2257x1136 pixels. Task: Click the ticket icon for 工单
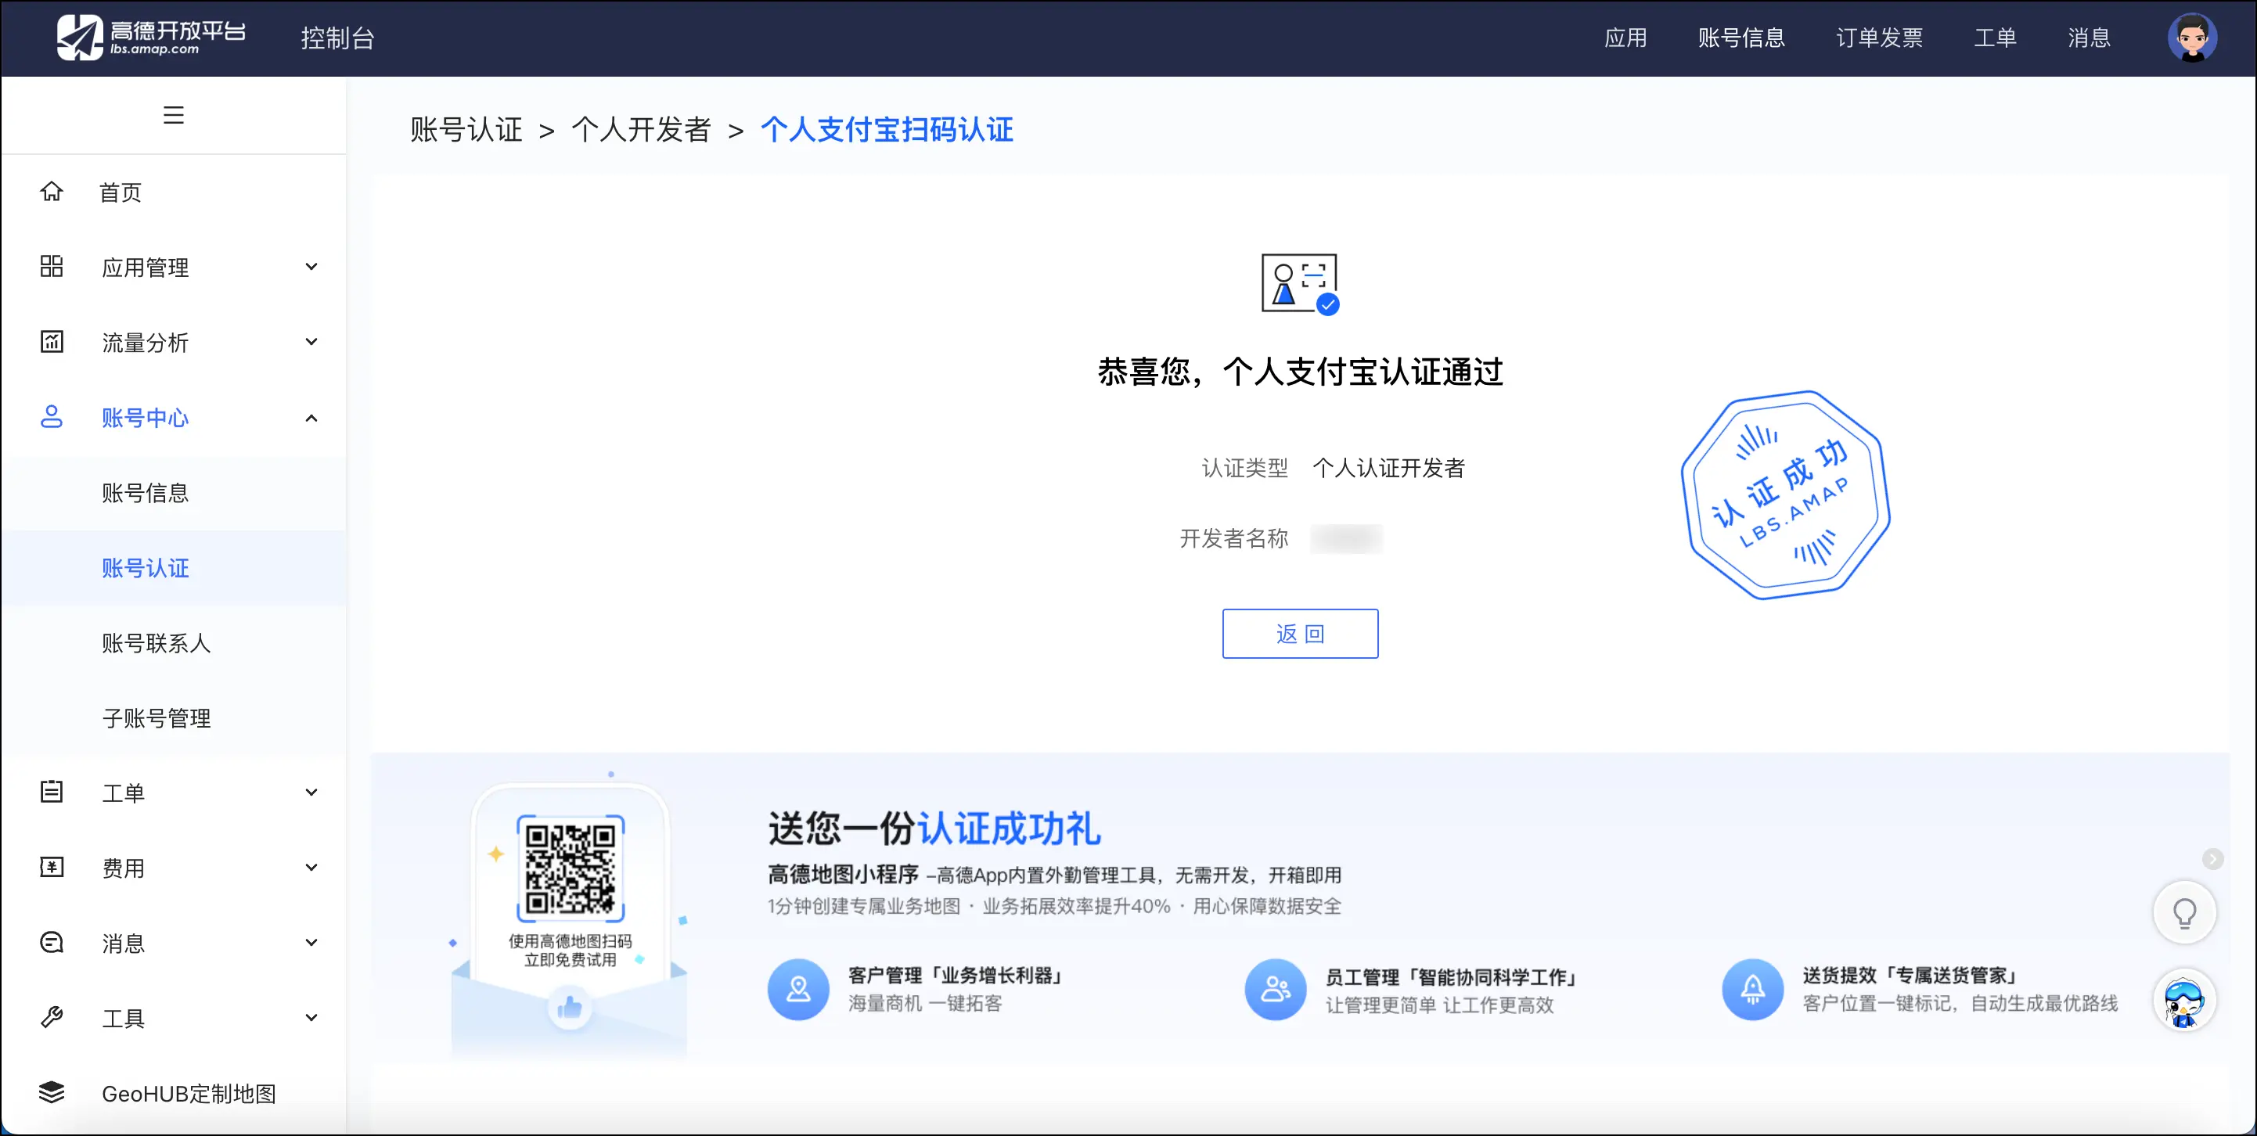tap(52, 792)
